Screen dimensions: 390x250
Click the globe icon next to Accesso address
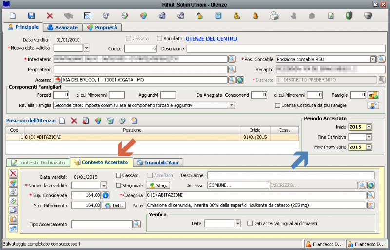click(x=240, y=80)
